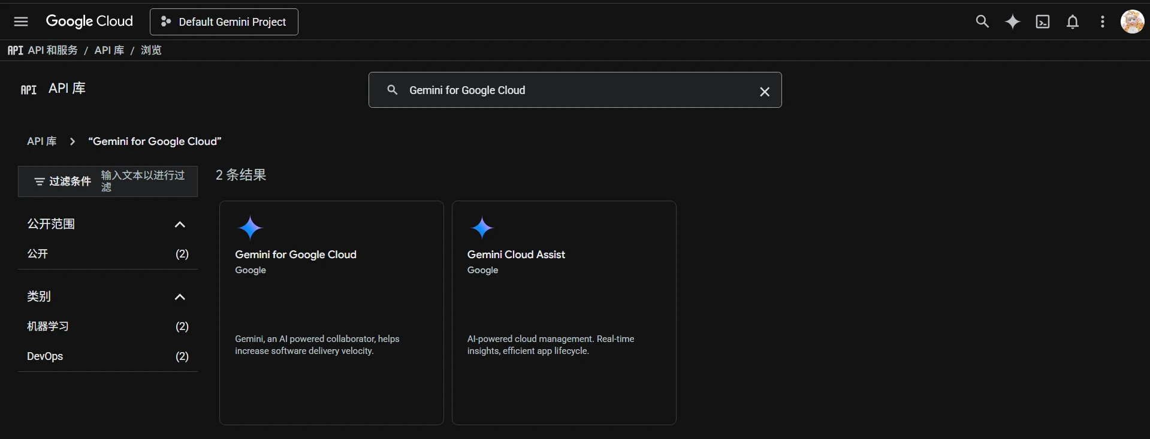The height and width of the screenshot is (439, 1150).
Task: Return to API 库 from results breadcrumb
Action: coord(42,141)
